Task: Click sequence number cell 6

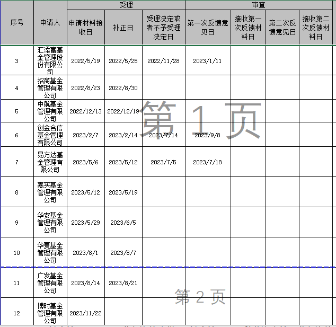Action: pos(17,135)
